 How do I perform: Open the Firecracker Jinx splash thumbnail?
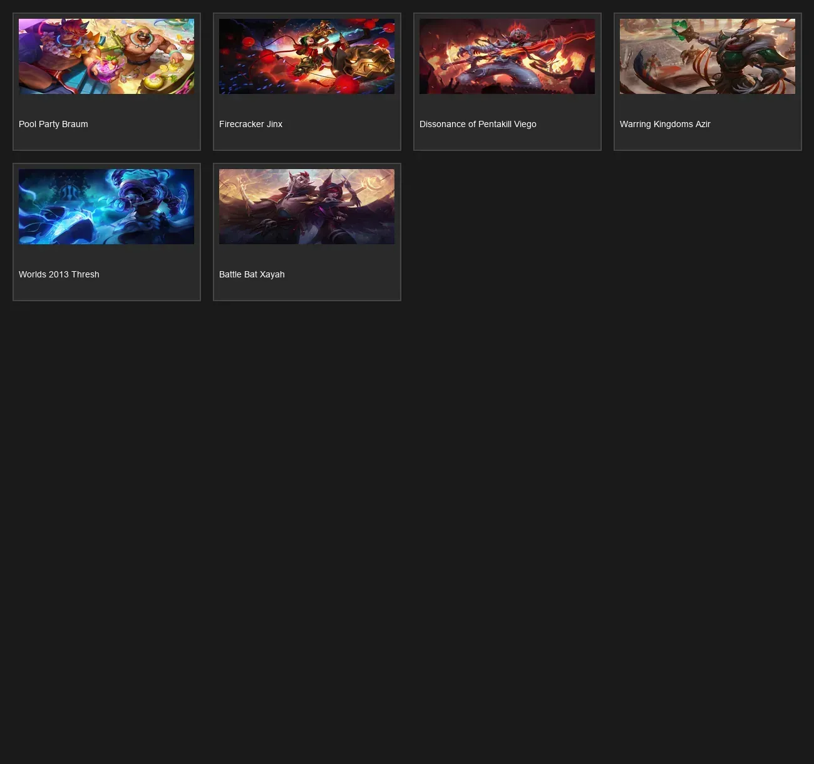(x=307, y=56)
